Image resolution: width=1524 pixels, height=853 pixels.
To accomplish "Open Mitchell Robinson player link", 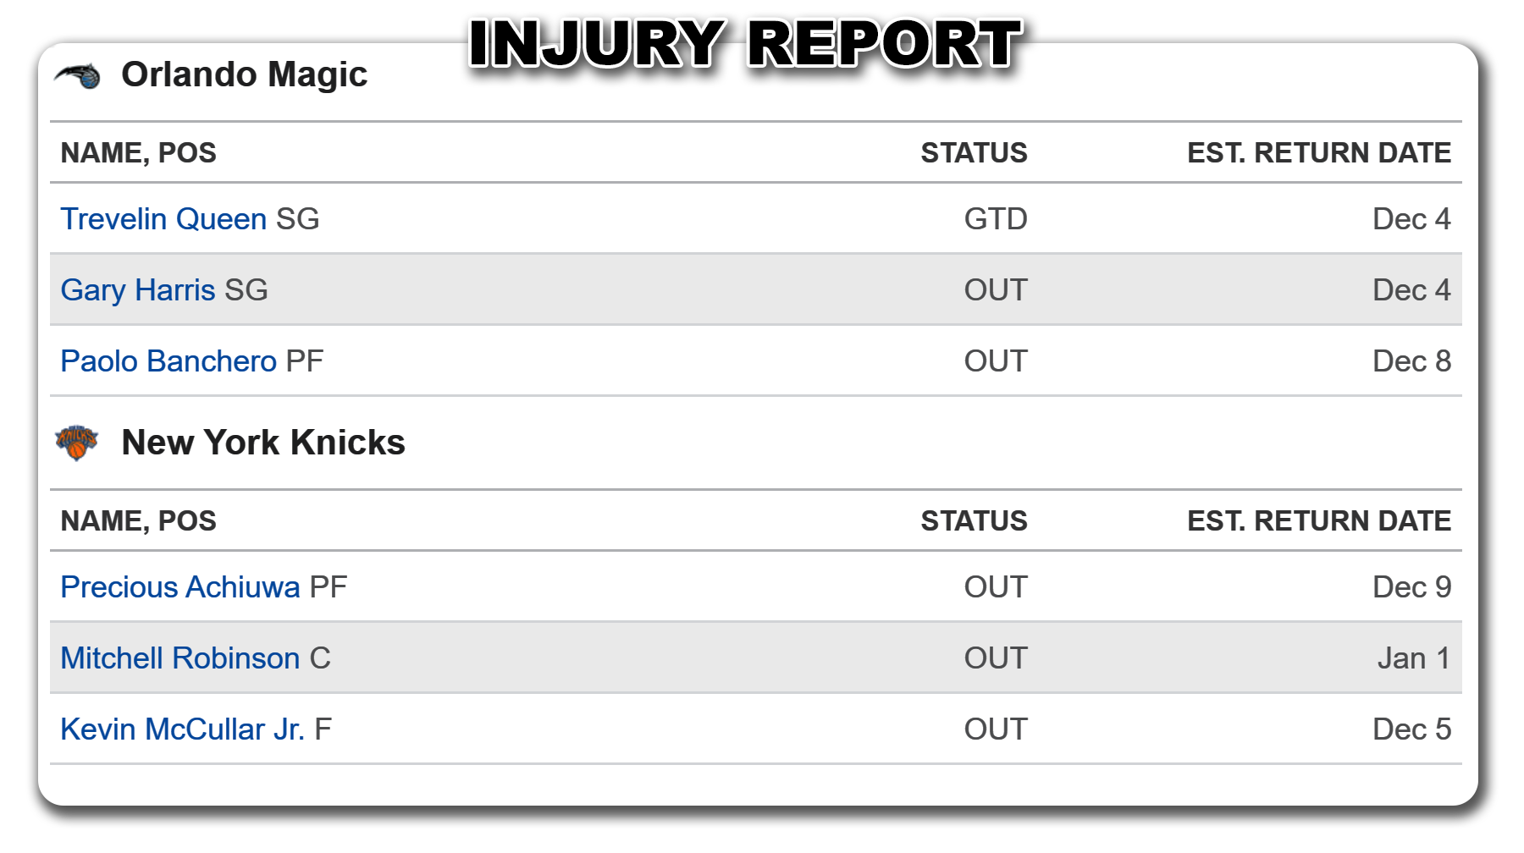I will coord(180,658).
